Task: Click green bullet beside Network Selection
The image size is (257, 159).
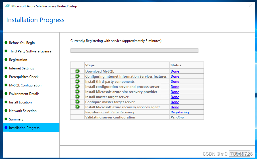Action: (x=6, y=111)
